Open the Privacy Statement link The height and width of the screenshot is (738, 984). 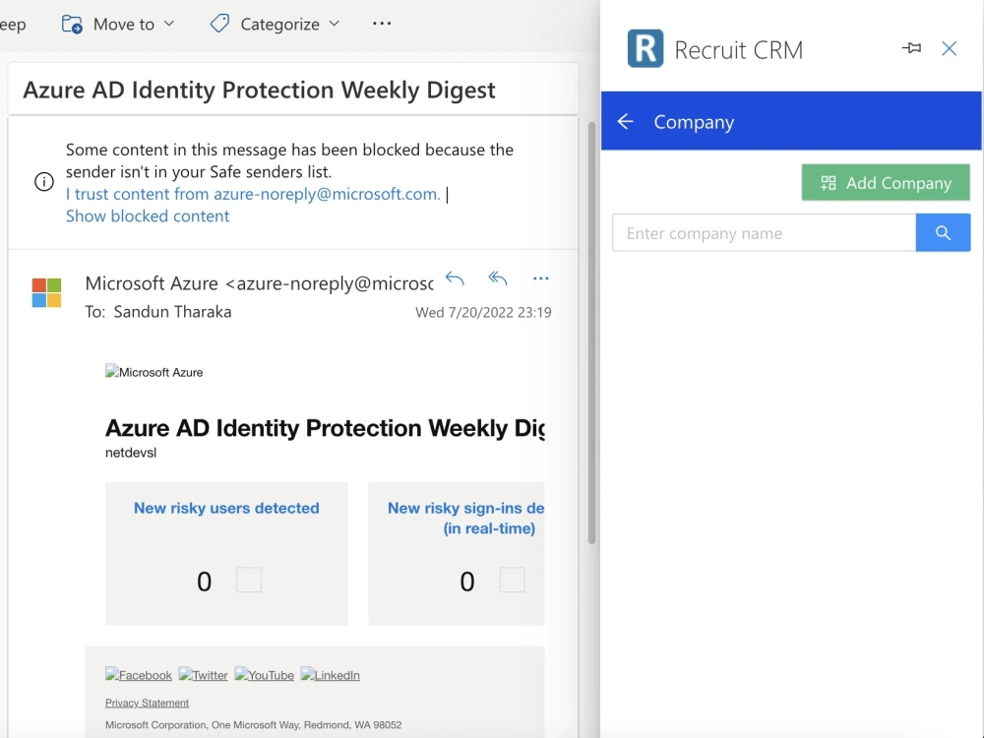tap(147, 703)
